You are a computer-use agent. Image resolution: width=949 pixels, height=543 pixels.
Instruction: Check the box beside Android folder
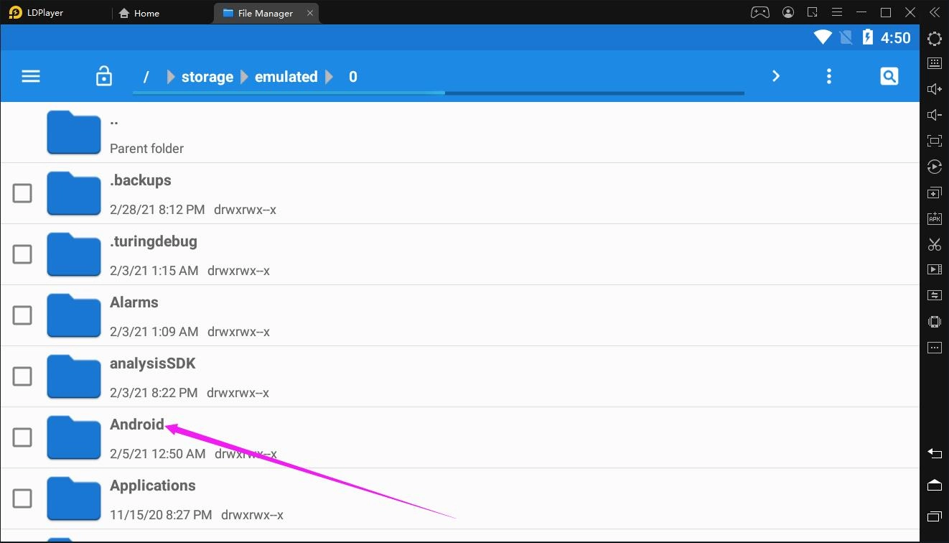(x=22, y=437)
